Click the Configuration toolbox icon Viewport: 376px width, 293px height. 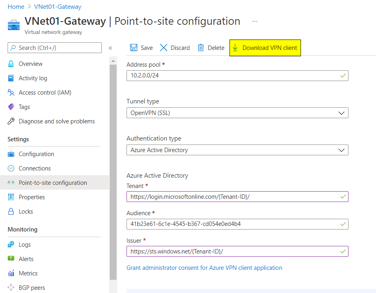tap(11, 154)
